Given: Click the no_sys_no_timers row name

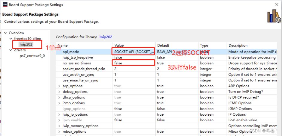Looking at the screenshot, I should 77,63.
